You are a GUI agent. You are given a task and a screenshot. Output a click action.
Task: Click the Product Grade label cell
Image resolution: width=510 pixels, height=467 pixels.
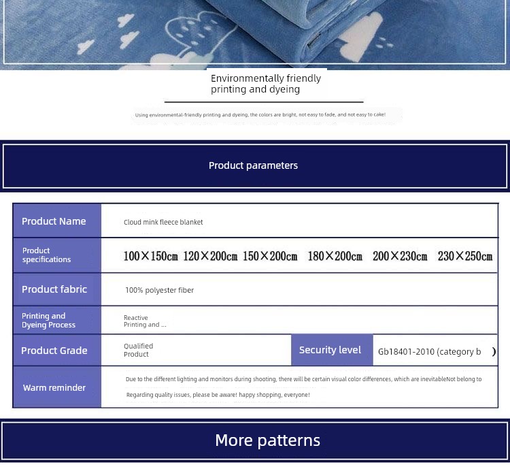pos(57,351)
